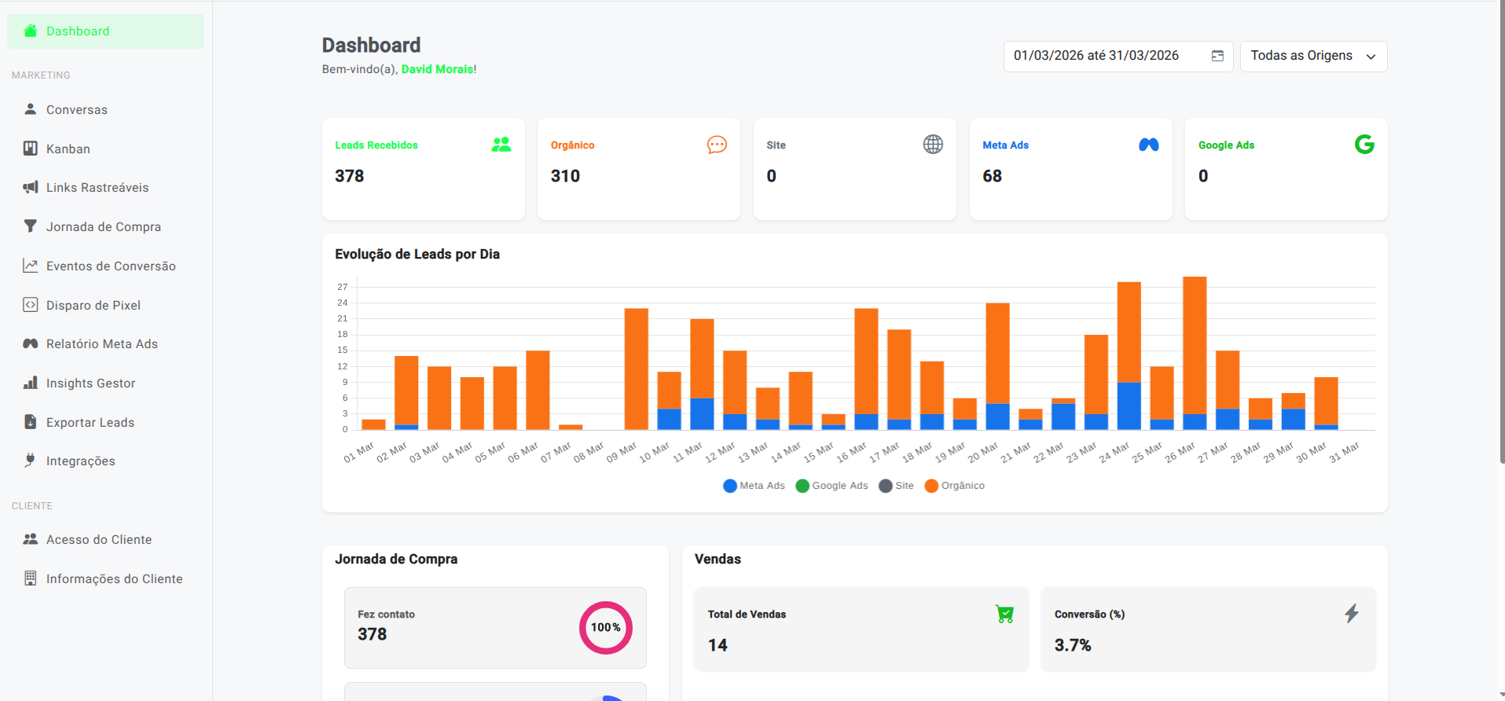
Task: Click the Conversão value 3.7%
Action: pyautogui.click(x=1073, y=645)
